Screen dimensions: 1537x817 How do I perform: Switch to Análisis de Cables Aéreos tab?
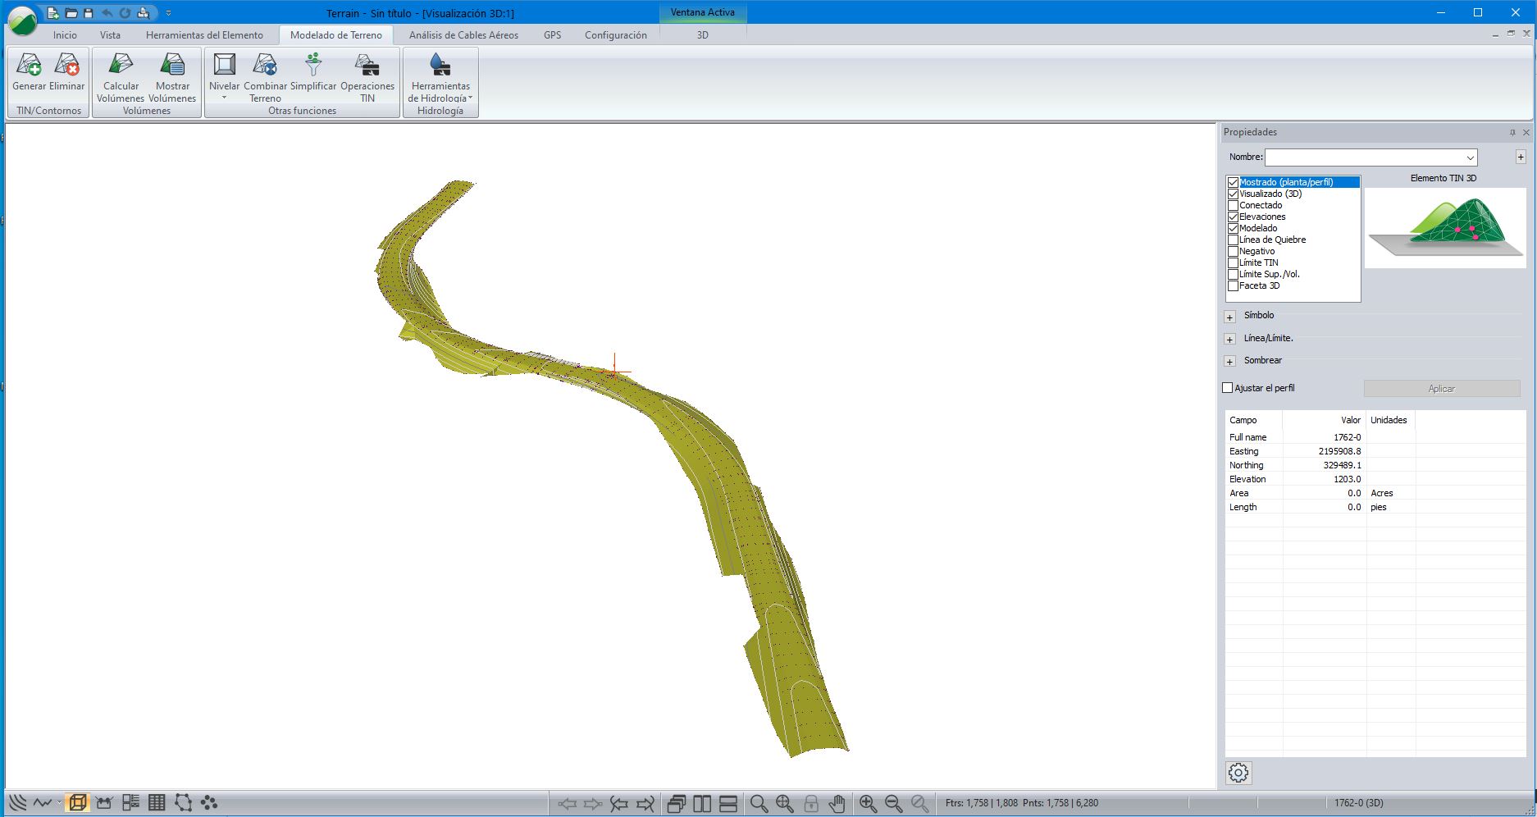463,35
